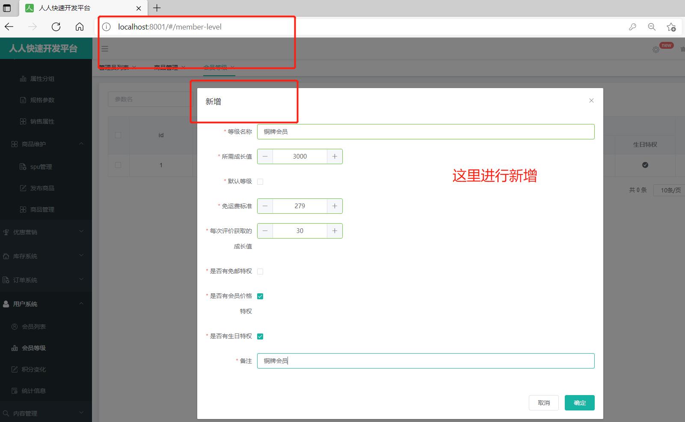The width and height of the screenshot is (685, 422).
Task: Check the 默认等级 checkbox
Action: 260,182
